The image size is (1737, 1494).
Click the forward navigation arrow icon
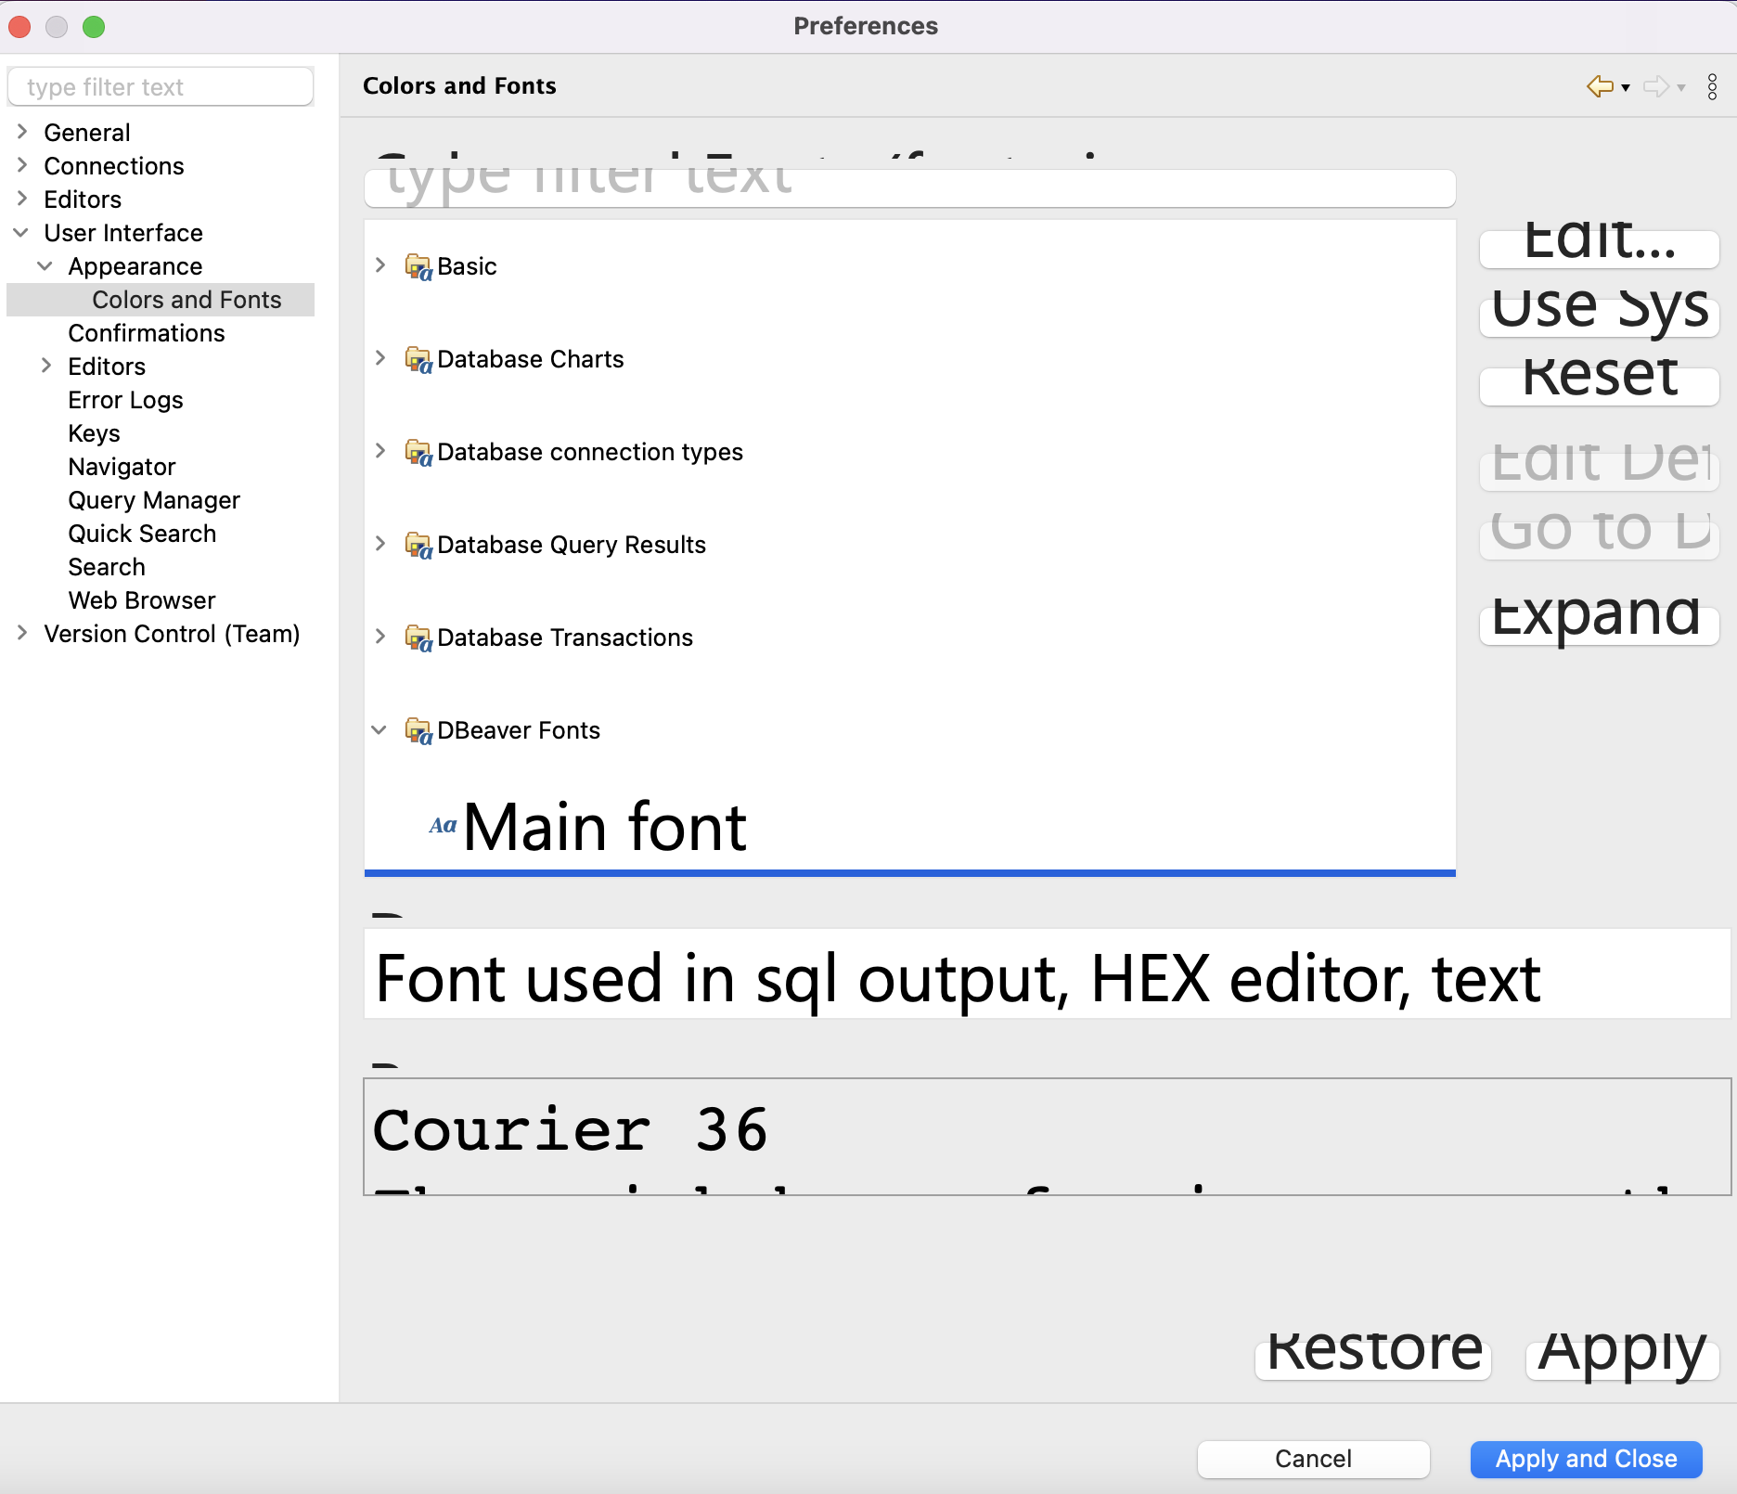click(1657, 86)
